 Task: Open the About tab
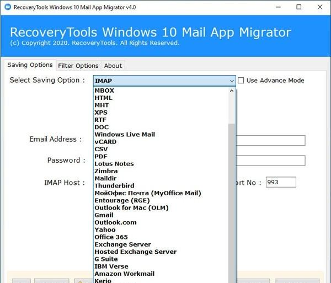click(x=113, y=66)
